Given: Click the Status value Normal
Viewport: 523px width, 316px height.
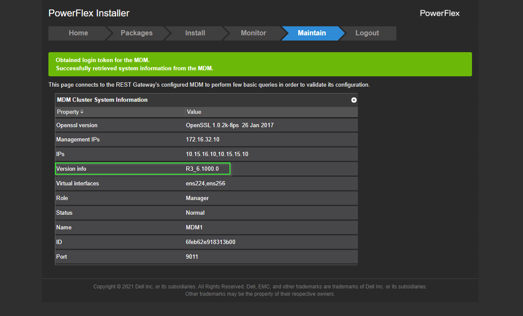Looking at the screenshot, I should point(195,213).
